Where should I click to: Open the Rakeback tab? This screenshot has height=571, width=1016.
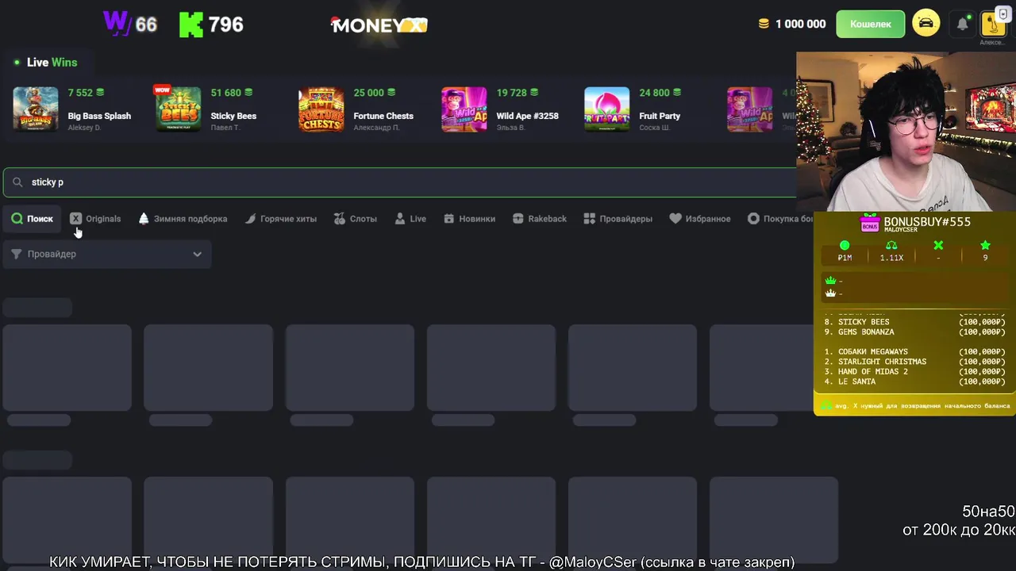pos(540,218)
